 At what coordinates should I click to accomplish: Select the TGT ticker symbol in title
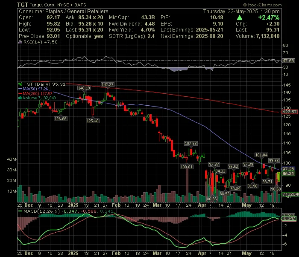(x=23, y=5)
